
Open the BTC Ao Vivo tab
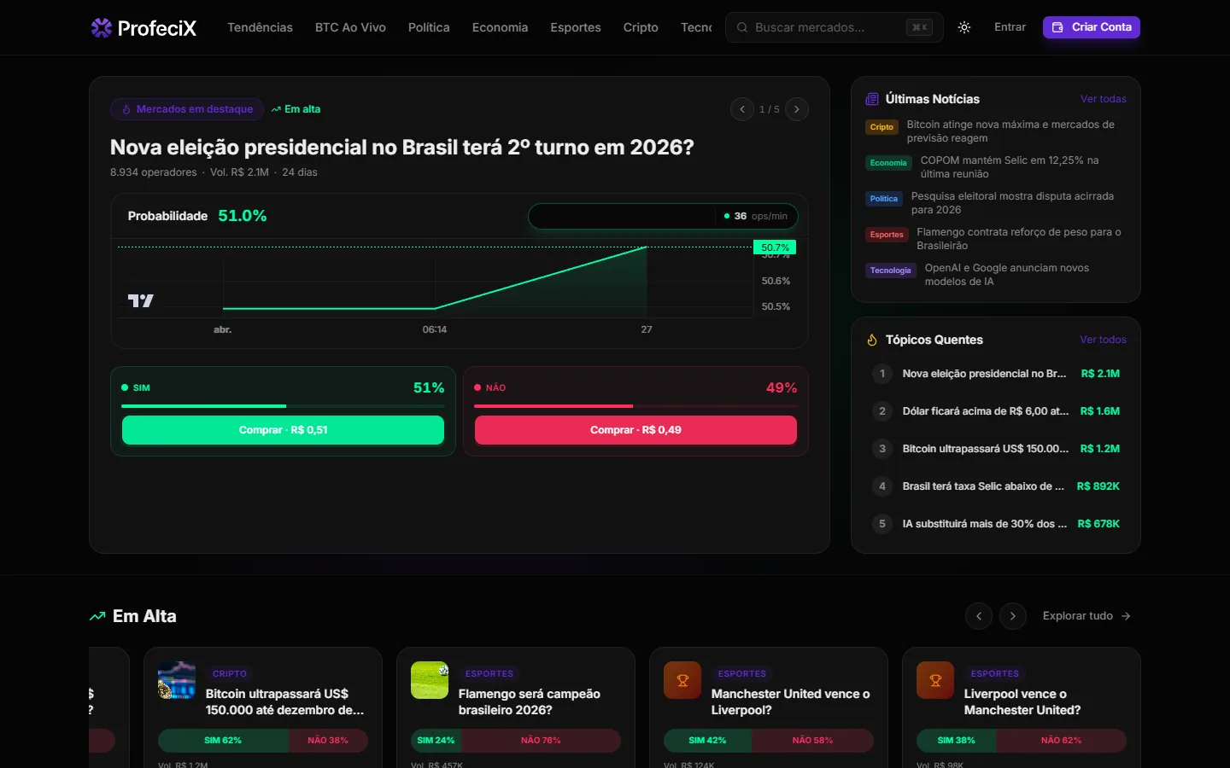350,27
